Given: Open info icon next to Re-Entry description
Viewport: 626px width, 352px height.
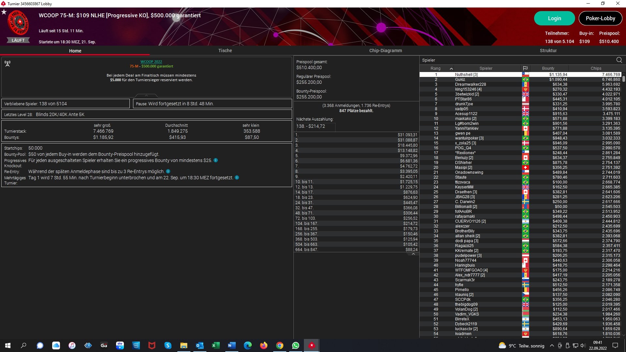Looking at the screenshot, I should click(168, 171).
